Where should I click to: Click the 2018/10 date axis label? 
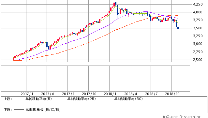172,94
